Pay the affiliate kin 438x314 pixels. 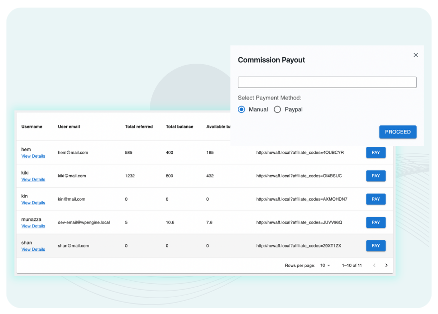[376, 199]
